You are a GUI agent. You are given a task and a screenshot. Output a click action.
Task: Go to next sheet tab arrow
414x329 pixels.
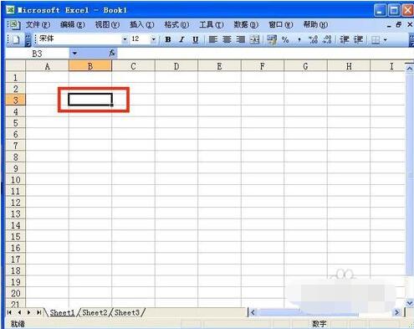[x=28, y=312]
